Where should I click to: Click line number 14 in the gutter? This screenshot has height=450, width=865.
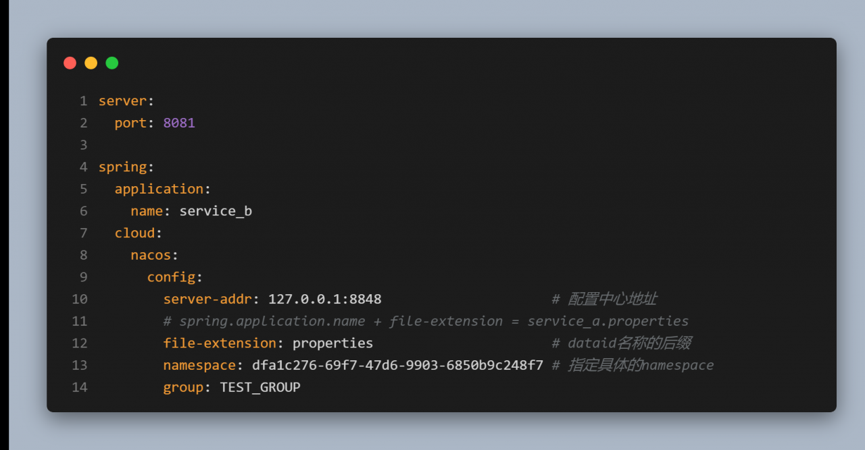(x=80, y=387)
